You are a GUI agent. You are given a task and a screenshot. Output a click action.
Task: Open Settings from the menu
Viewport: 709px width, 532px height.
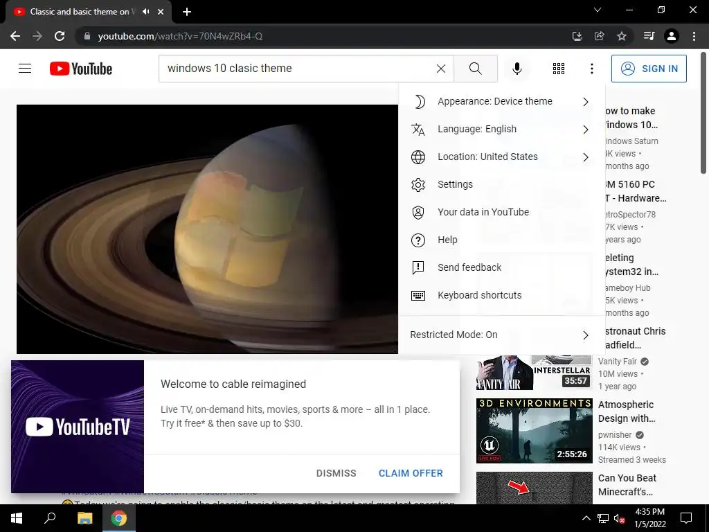click(501, 184)
